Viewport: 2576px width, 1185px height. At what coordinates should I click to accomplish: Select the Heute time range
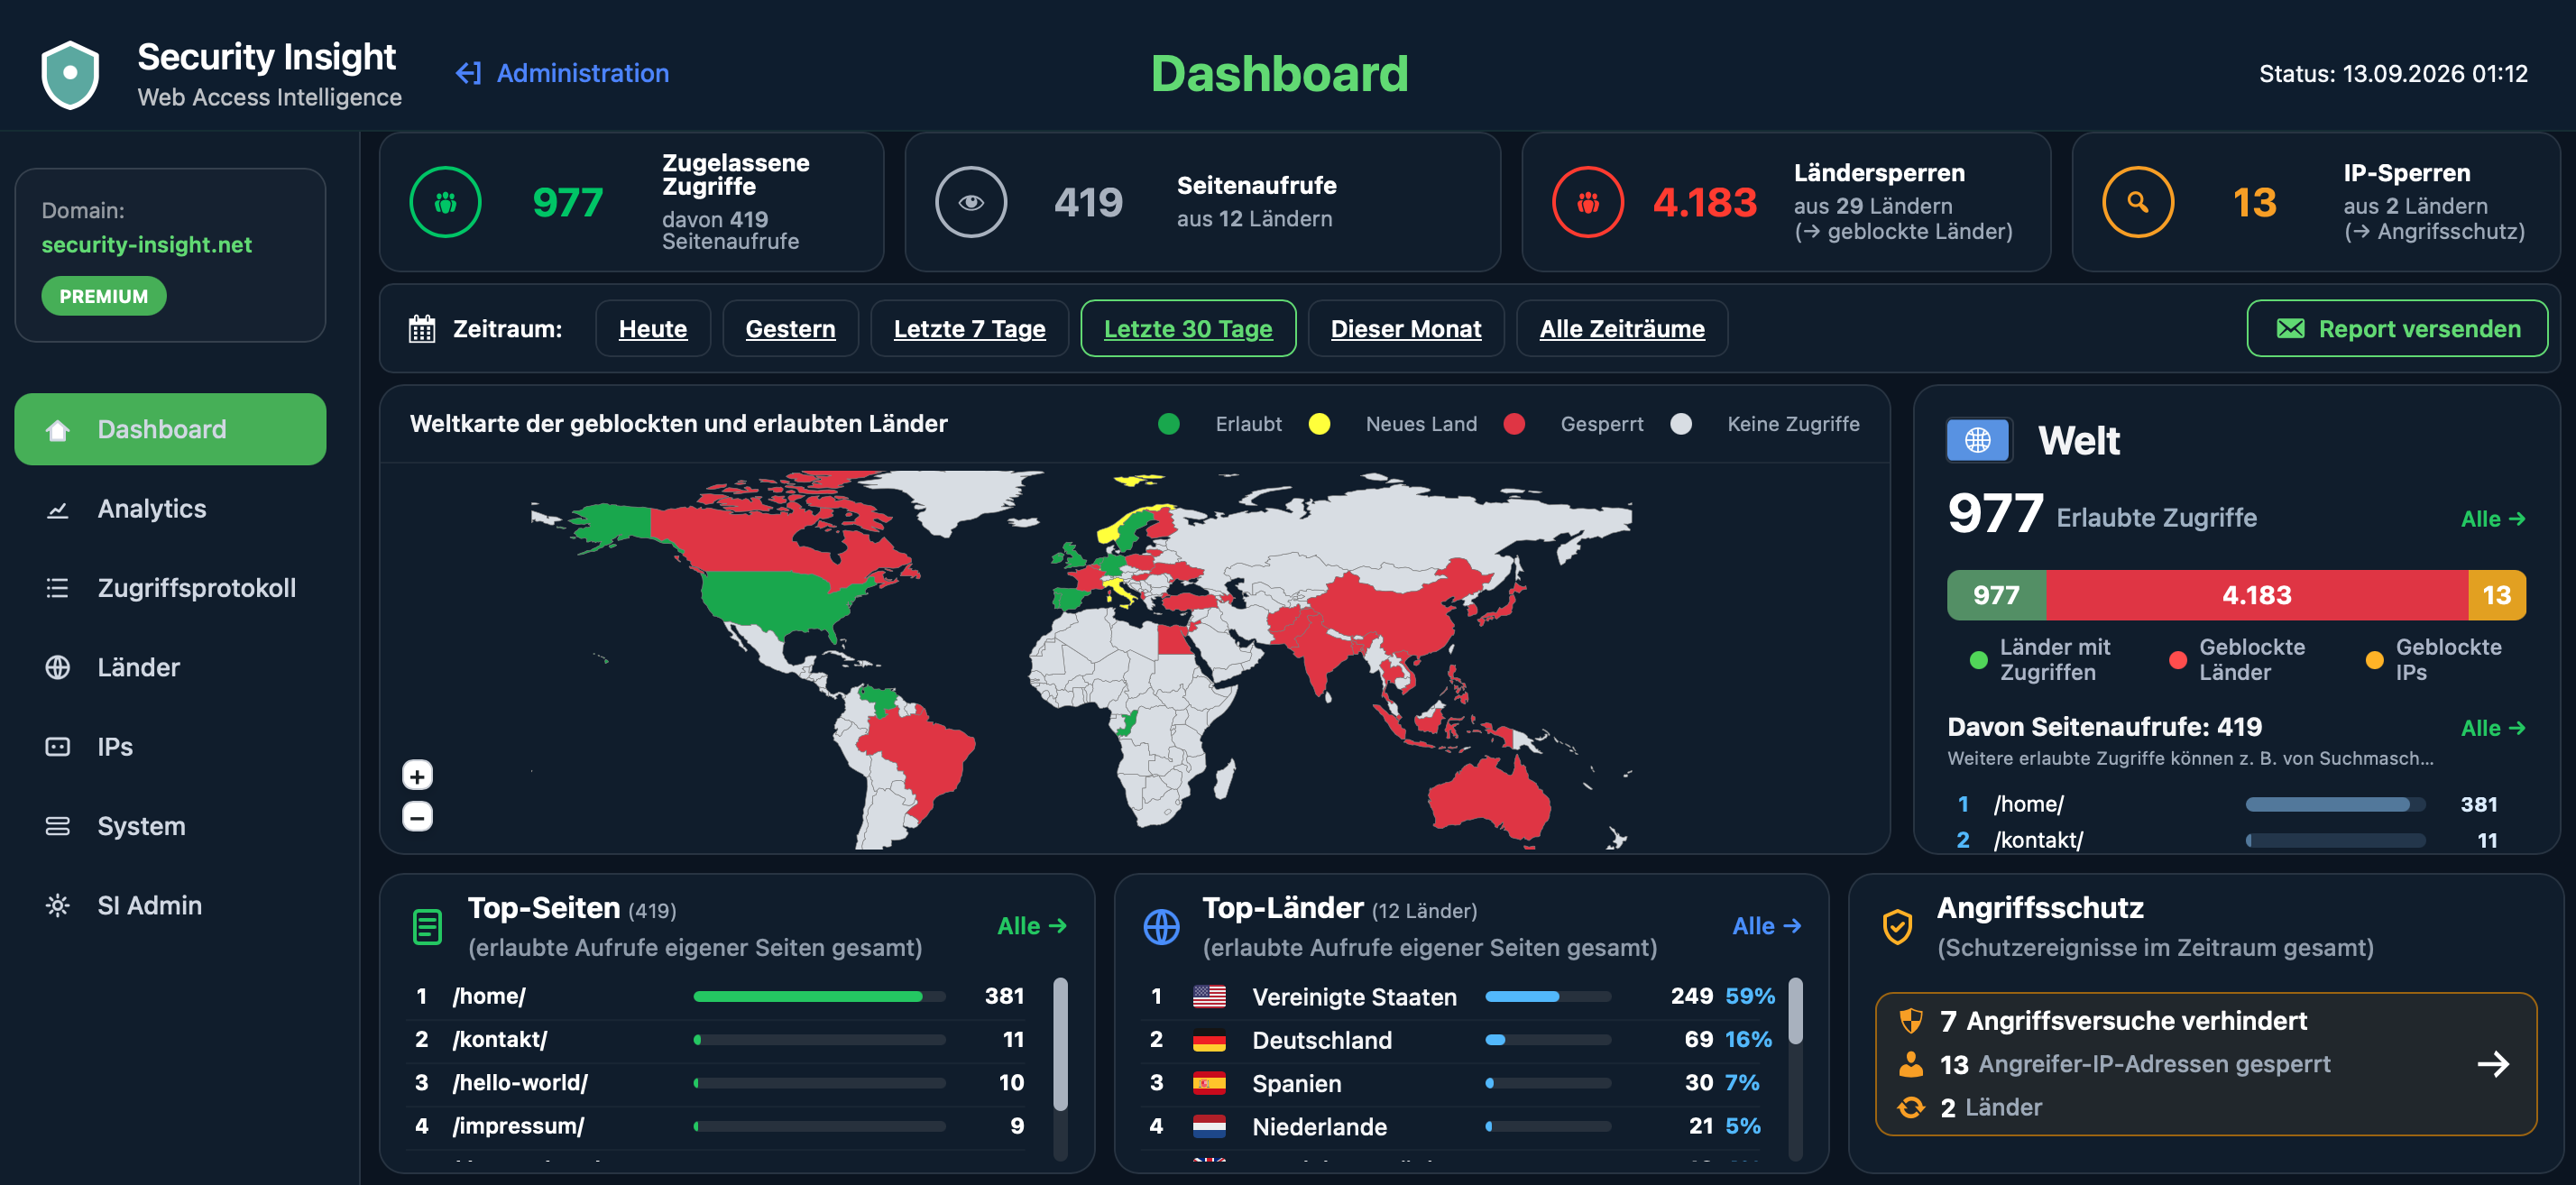[652, 329]
